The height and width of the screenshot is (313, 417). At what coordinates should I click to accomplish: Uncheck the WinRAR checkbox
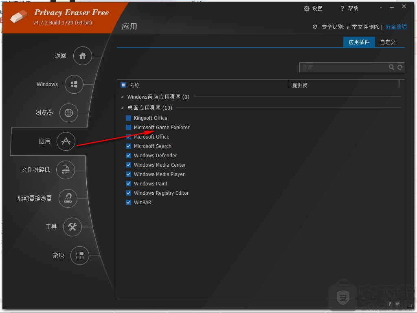(x=128, y=202)
